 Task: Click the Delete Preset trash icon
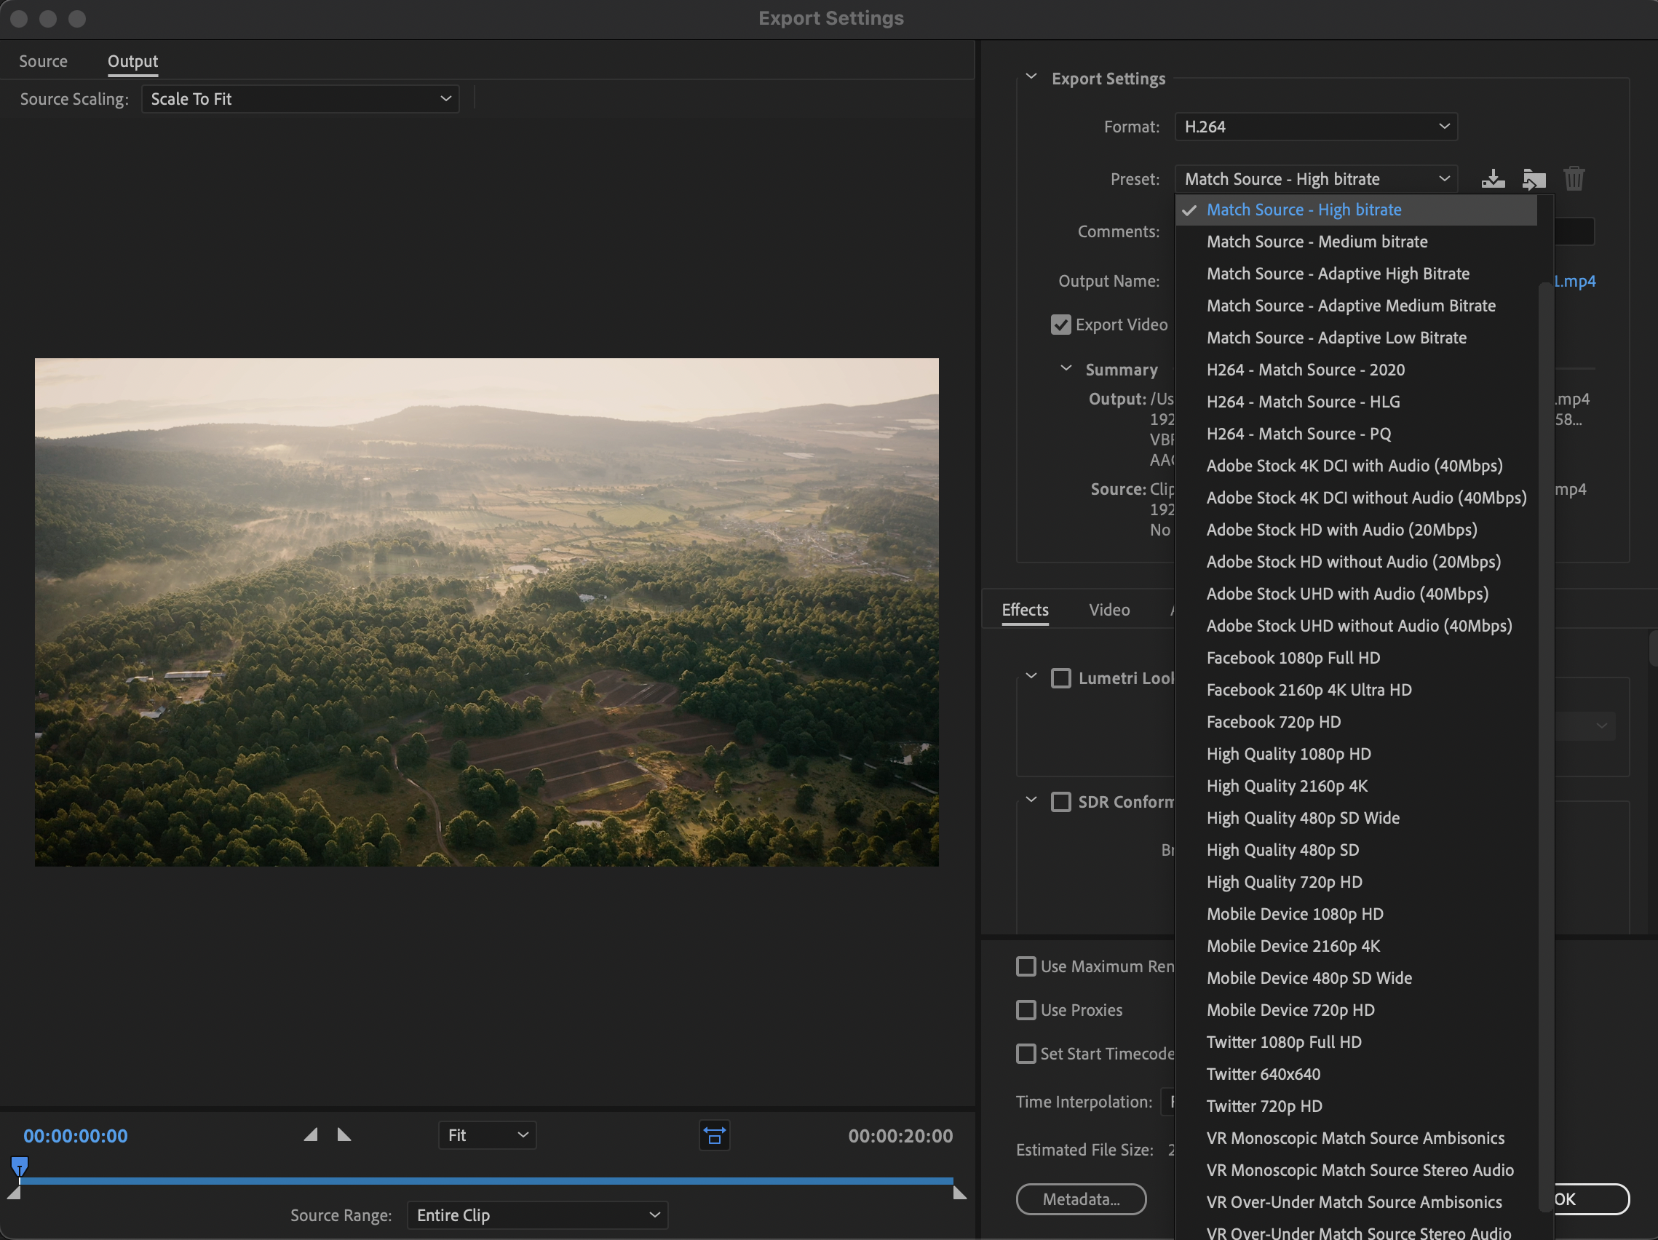(1574, 178)
